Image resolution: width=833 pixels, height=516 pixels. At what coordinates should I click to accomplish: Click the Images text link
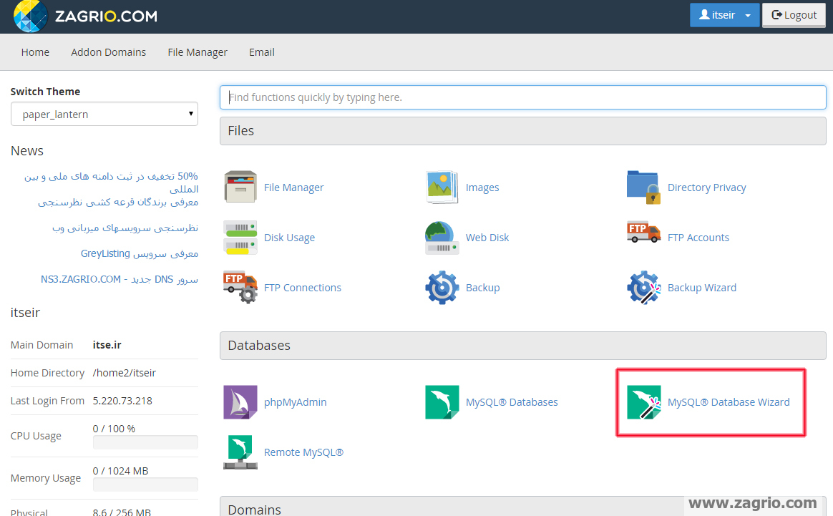[x=482, y=188]
